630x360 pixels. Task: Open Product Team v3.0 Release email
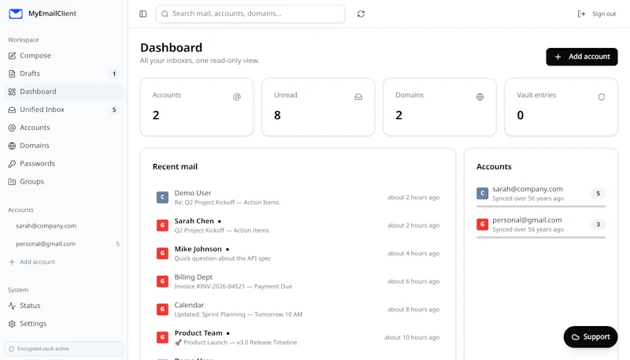tap(298, 337)
